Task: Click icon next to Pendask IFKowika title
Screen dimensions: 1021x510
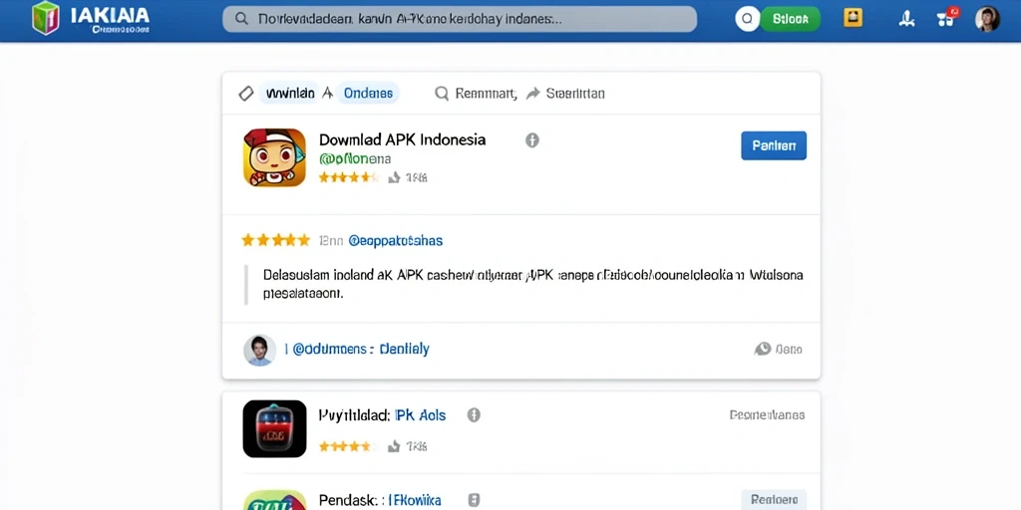Action: pos(474,500)
